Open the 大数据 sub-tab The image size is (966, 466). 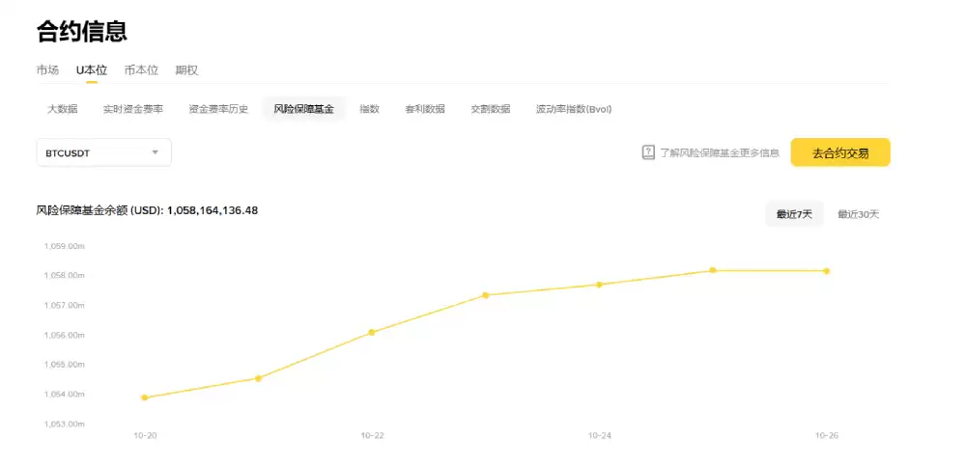[62, 109]
